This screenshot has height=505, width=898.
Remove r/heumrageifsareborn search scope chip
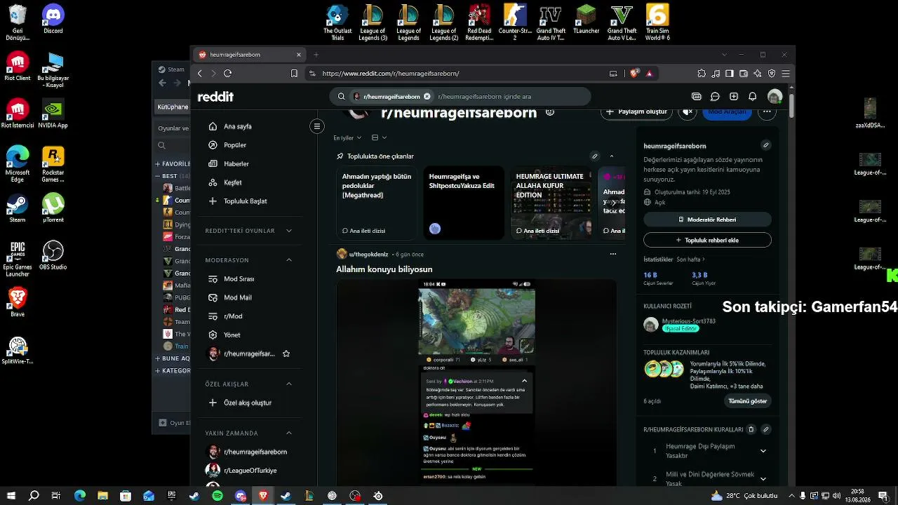(427, 97)
